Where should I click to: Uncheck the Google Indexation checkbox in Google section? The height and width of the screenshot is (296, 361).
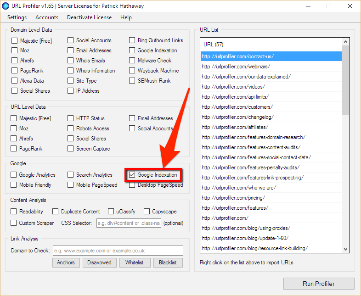(x=132, y=175)
